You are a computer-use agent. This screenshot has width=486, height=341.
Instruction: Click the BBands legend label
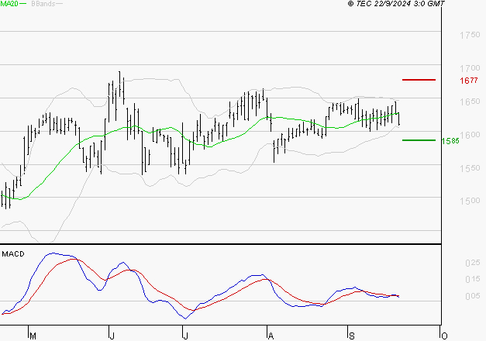pyautogui.click(x=43, y=3)
